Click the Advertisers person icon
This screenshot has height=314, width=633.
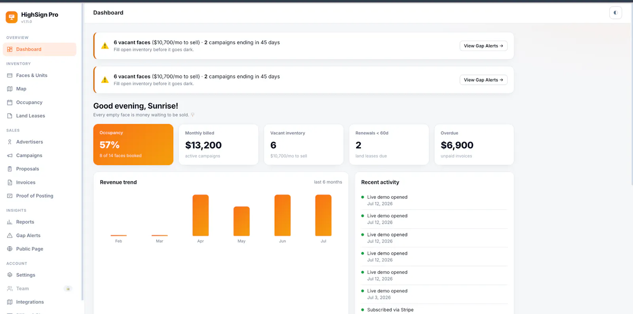(x=10, y=142)
